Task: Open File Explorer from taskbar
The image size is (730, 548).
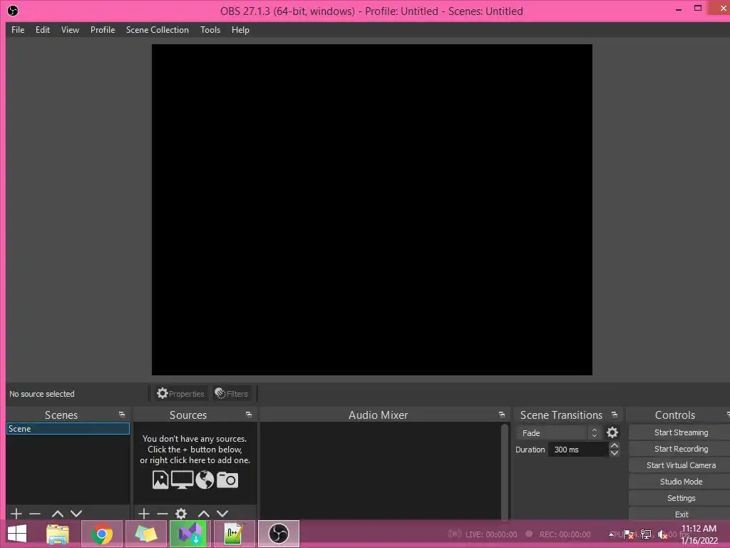Action: coord(58,534)
